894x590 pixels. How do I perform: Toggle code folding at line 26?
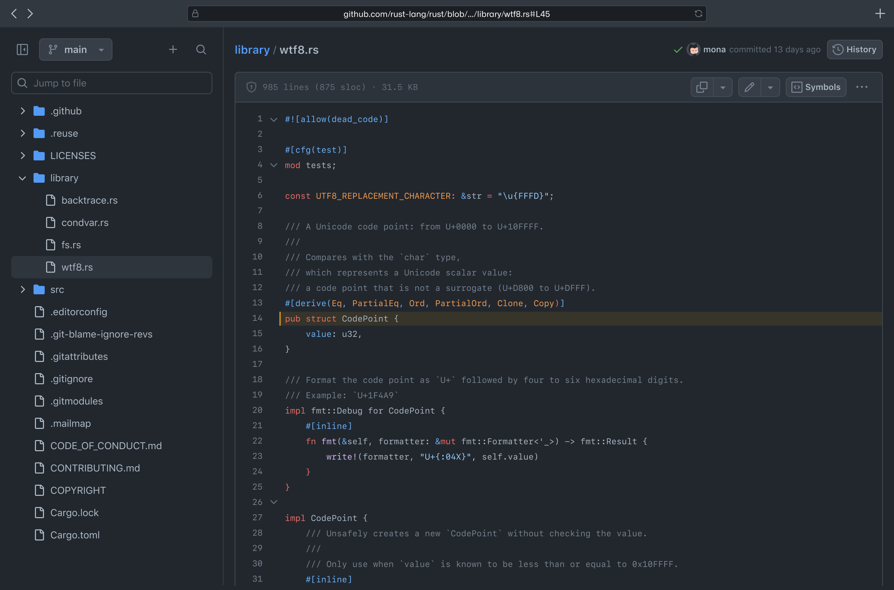(x=274, y=502)
